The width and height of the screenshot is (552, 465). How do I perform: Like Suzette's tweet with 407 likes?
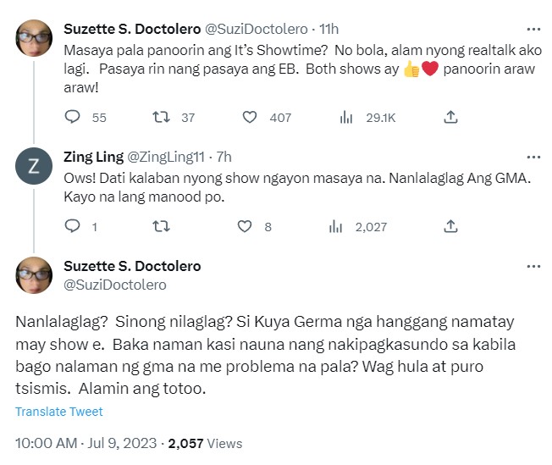(x=251, y=118)
